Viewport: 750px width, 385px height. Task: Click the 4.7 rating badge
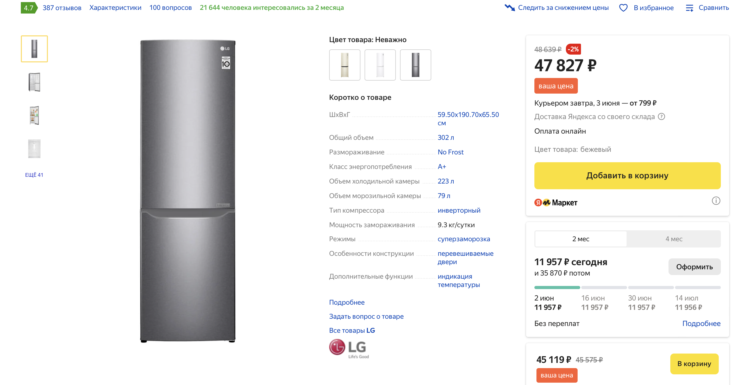(29, 8)
